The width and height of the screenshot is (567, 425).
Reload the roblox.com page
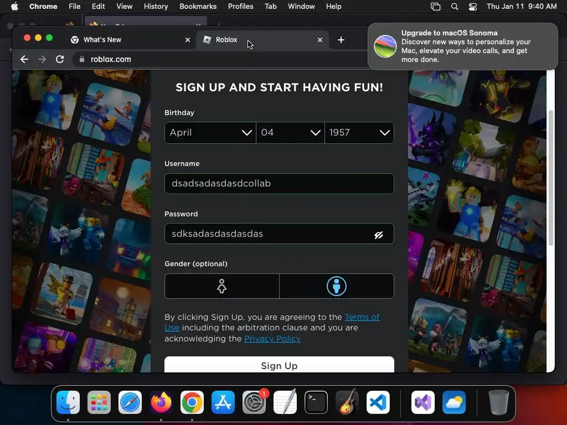click(60, 59)
